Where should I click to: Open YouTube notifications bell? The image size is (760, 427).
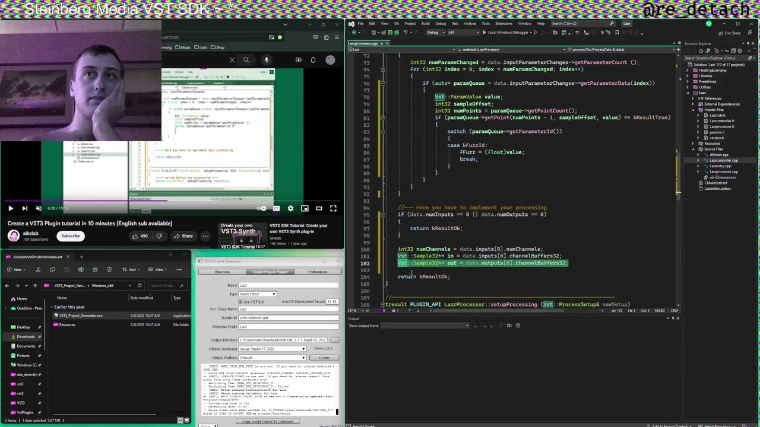(313, 60)
